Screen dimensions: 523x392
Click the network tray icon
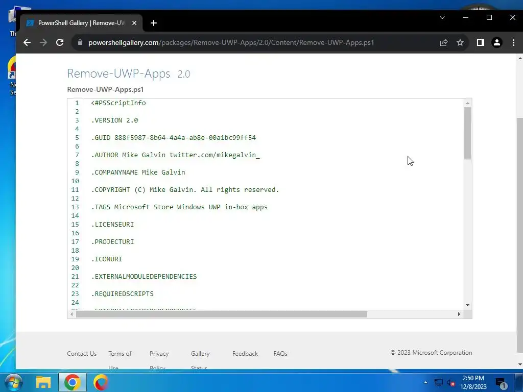438,383
